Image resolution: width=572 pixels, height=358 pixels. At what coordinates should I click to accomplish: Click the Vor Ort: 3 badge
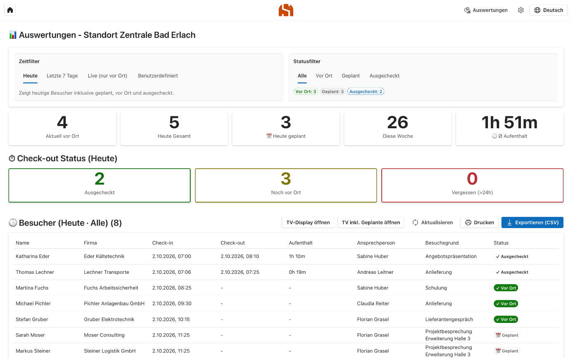(306, 92)
